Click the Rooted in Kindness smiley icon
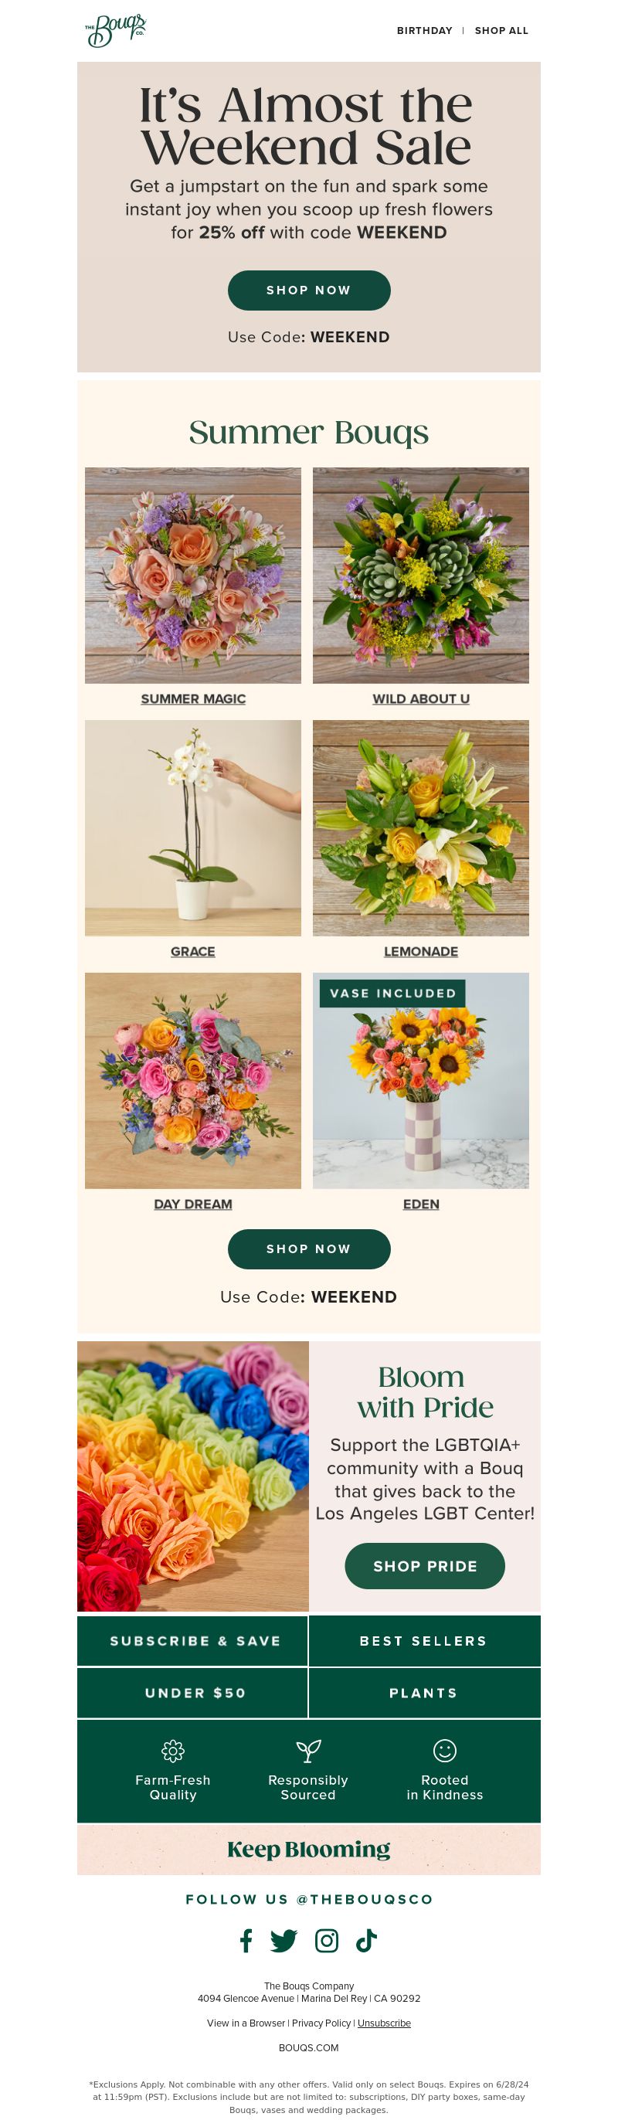The image size is (618, 2120). 444,1751
